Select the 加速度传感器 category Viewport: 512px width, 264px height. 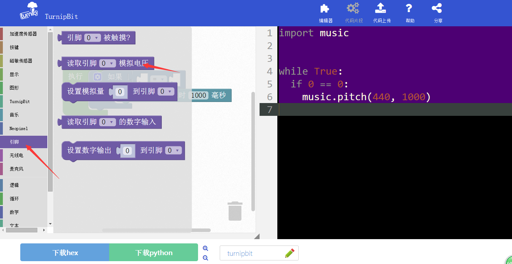[23, 34]
